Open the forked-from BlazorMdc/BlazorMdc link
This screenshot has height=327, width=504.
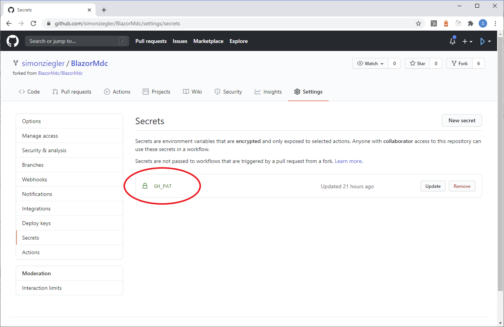point(60,73)
